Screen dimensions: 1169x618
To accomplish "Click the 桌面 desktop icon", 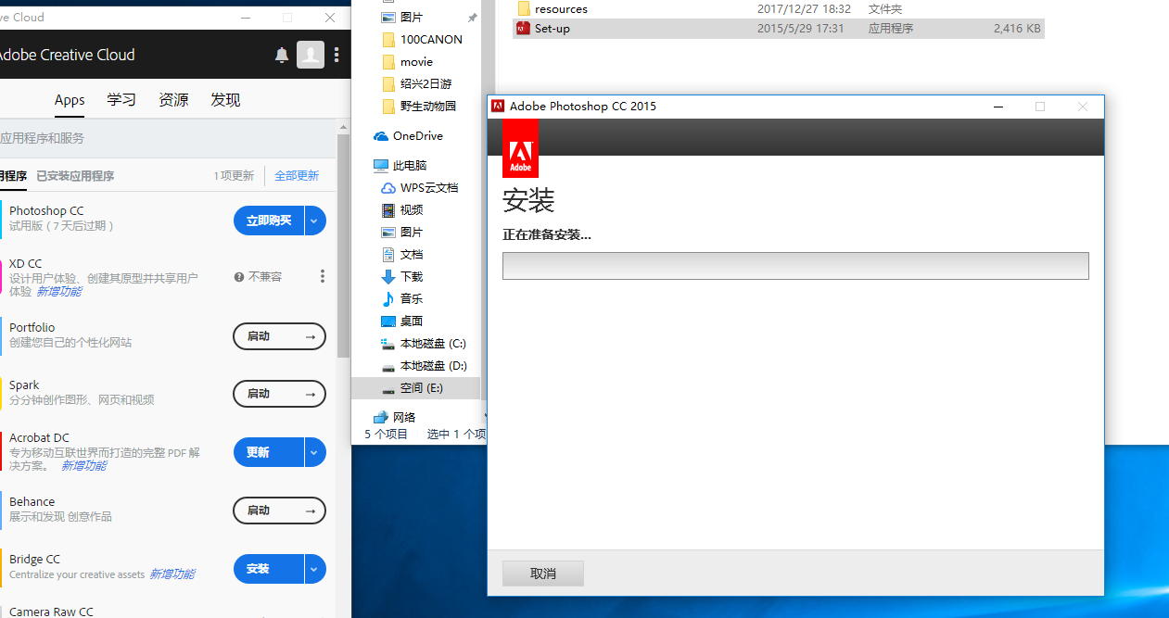I will click(388, 322).
